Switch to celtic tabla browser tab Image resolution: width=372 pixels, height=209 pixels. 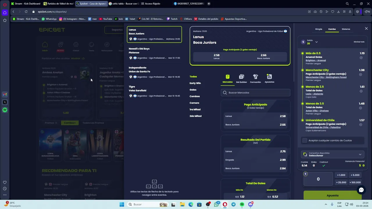click(124, 3)
